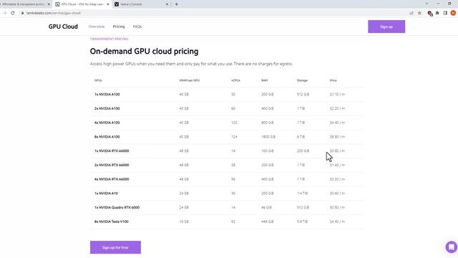Open the chat widget bubble icon
Image resolution: width=458 pixels, height=258 pixels.
[x=452, y=247]
